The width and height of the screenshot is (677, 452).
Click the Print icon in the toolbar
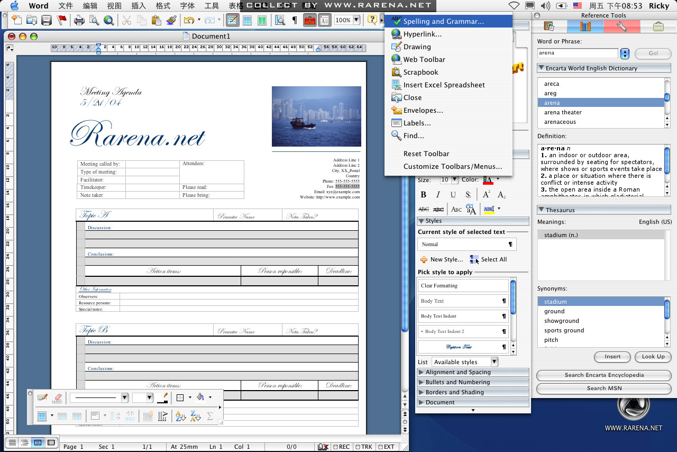pos(79,21)
